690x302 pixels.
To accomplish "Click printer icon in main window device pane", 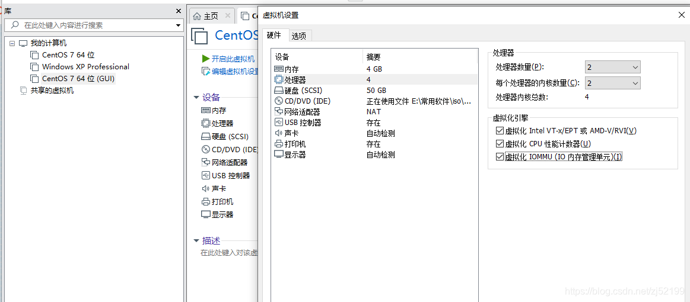I will [205, 201].
